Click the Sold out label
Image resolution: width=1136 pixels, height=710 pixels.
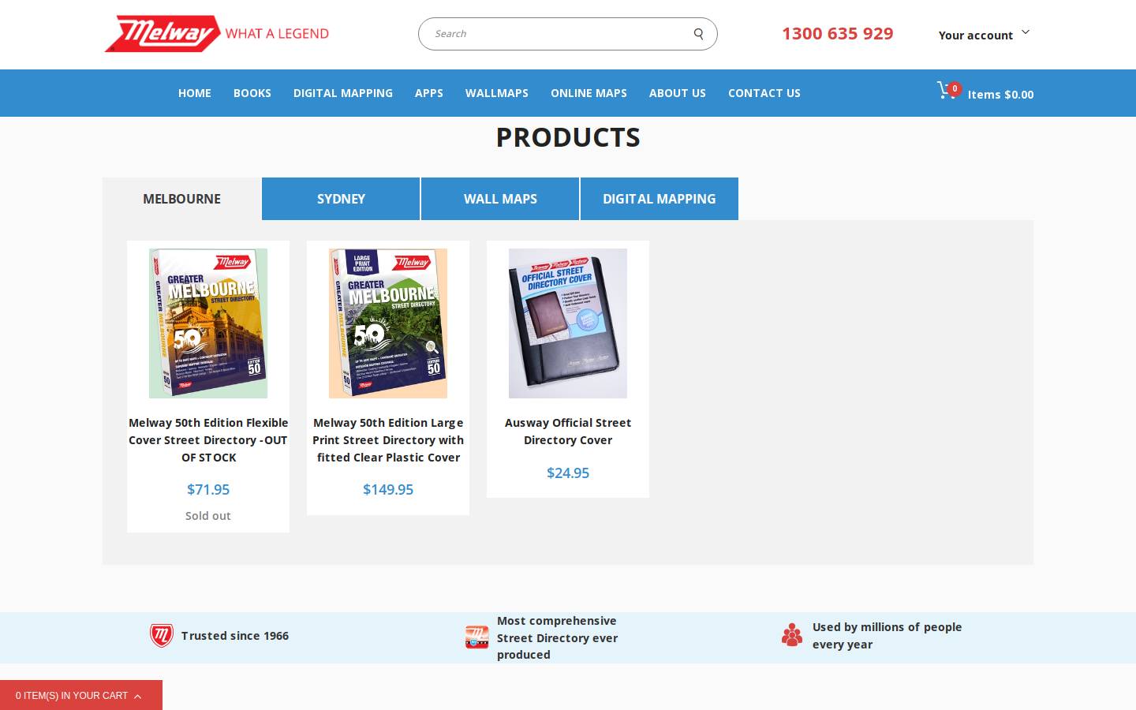point(208,516)
